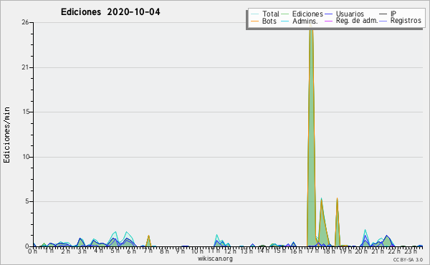Click the x-axis label '9 h'
The image size is (430, 265).
180,251
